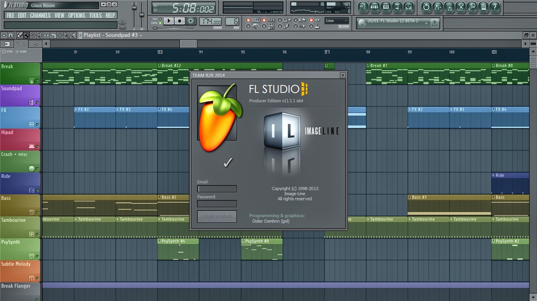Open the project info page icon
The width and height of the screenshot is (537, 301).
point(484,7)
